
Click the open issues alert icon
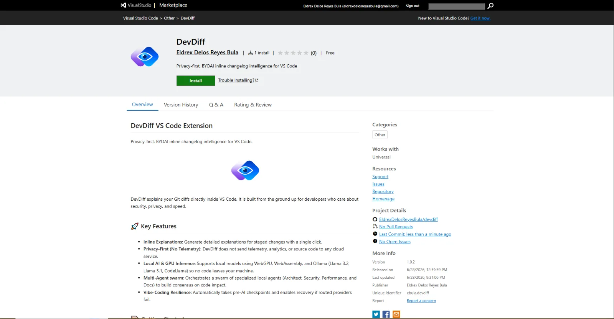point(375,241)
